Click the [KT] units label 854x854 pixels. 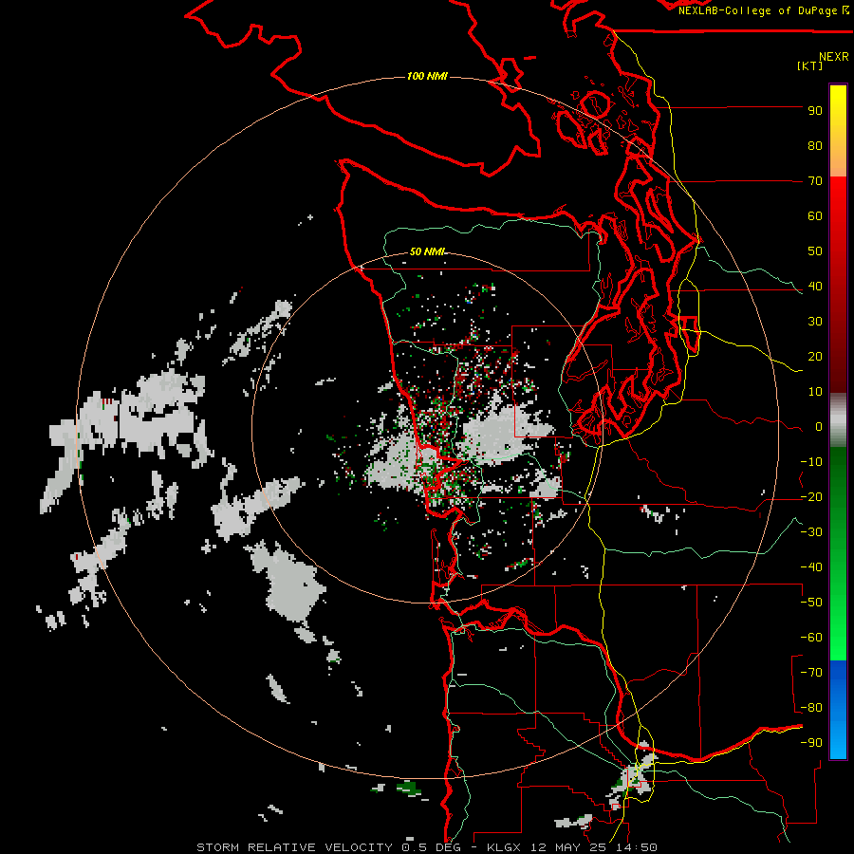(809, 65)
